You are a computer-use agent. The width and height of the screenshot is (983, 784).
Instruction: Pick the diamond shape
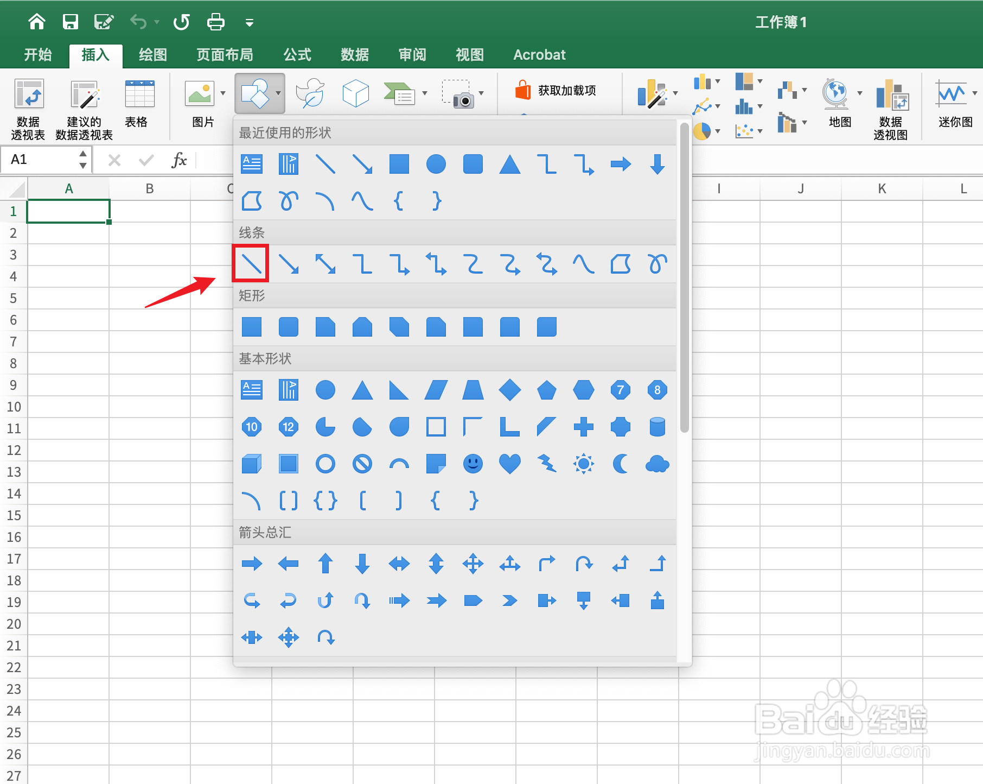coord(510,390)
